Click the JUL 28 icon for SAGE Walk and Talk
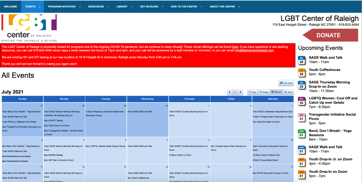362x182 pixels. [301, 60]
